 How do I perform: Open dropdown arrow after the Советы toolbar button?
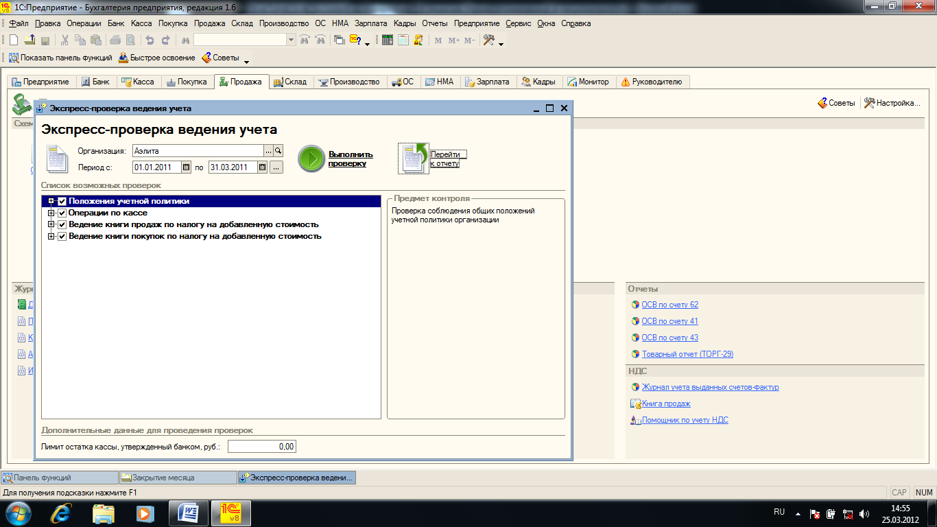coord(247,61)
